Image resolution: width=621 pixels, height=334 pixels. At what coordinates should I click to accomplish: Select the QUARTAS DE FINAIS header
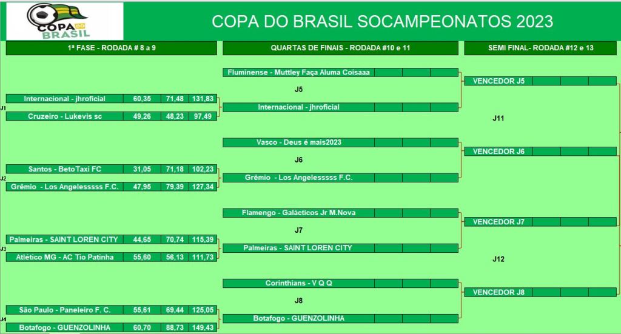pos(340,47)
